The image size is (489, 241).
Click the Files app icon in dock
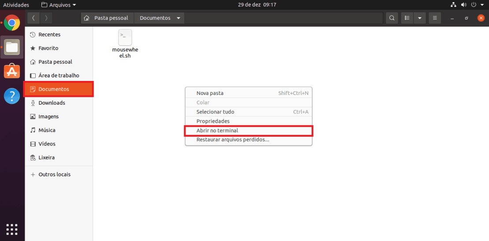(x=12, y=47)
